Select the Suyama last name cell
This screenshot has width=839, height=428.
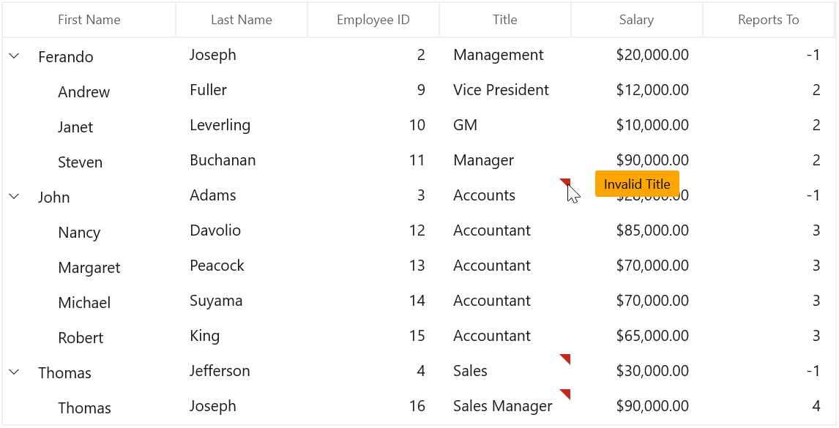tap(242, 301)
